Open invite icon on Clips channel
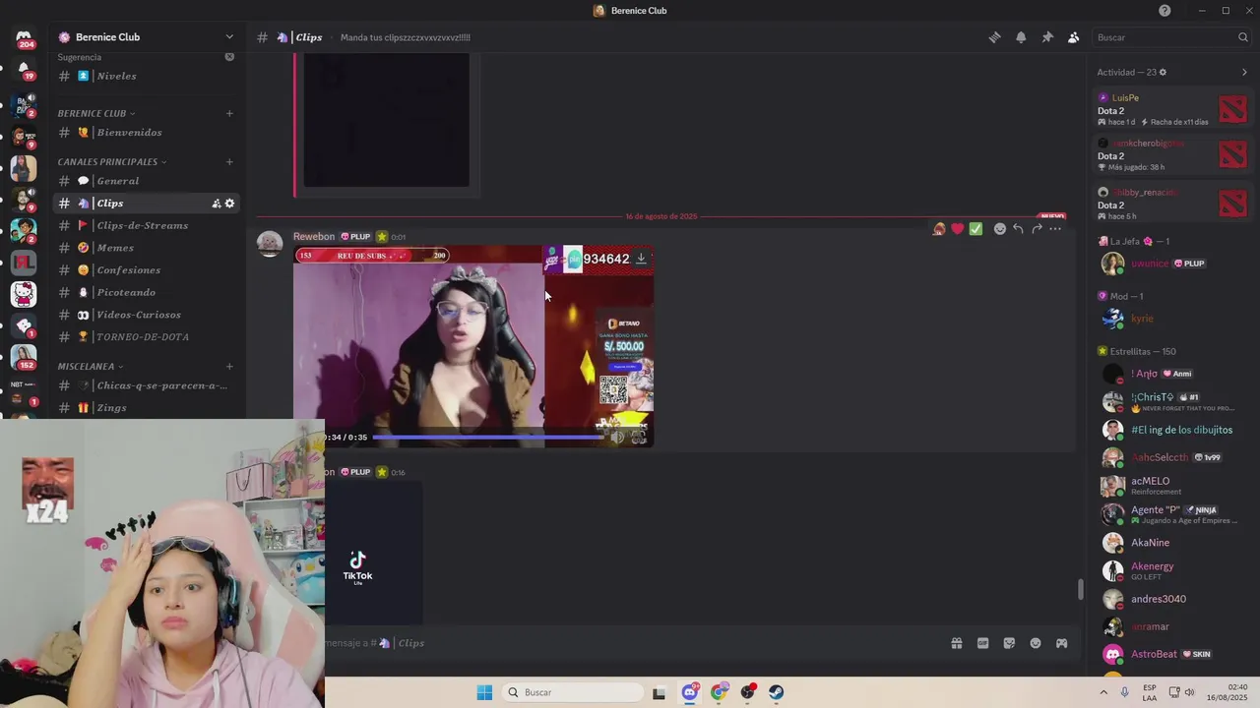The height and width of the screenshot is (708, 1260). 217,204
